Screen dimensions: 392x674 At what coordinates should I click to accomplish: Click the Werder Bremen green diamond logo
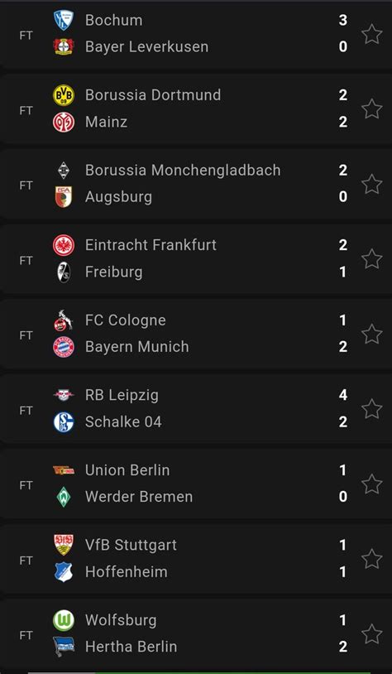click(x=64, y=497)
